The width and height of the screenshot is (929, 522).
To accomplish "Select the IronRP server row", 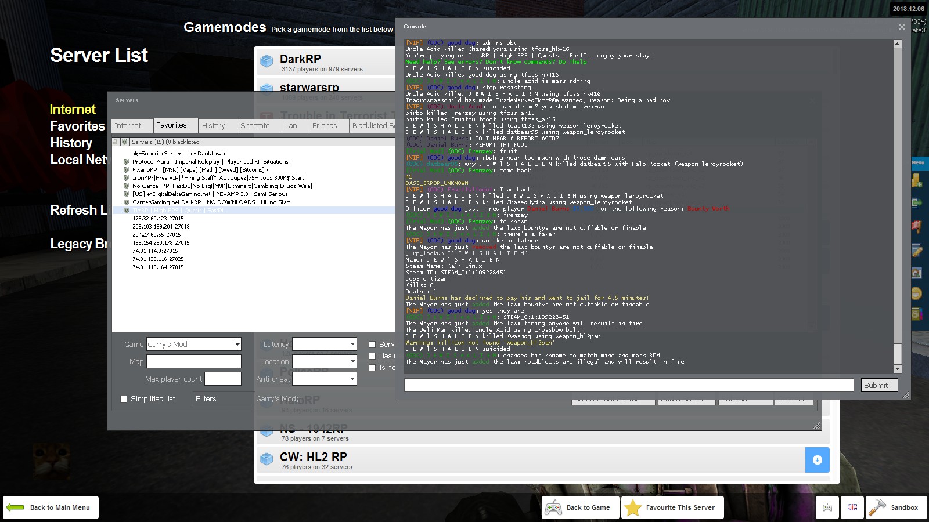I will pyautogui.click(x=254, y=178).
